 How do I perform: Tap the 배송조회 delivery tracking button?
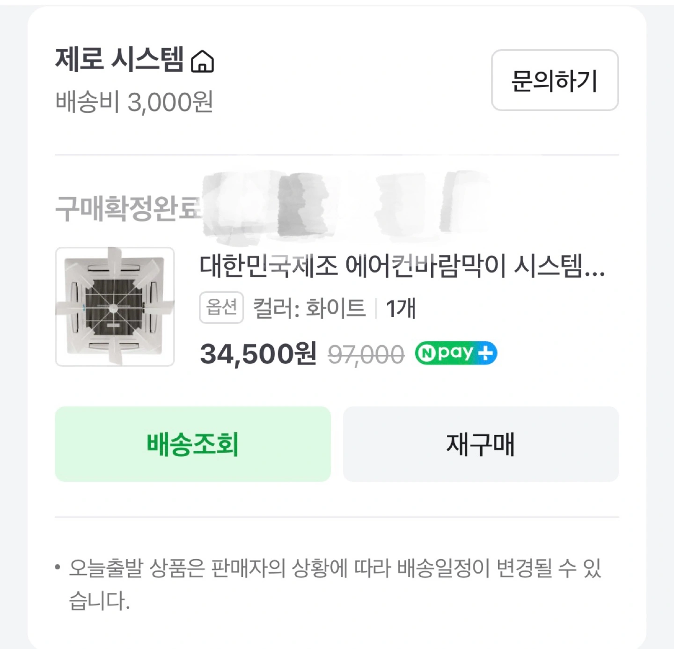click(x=193, y=444)
